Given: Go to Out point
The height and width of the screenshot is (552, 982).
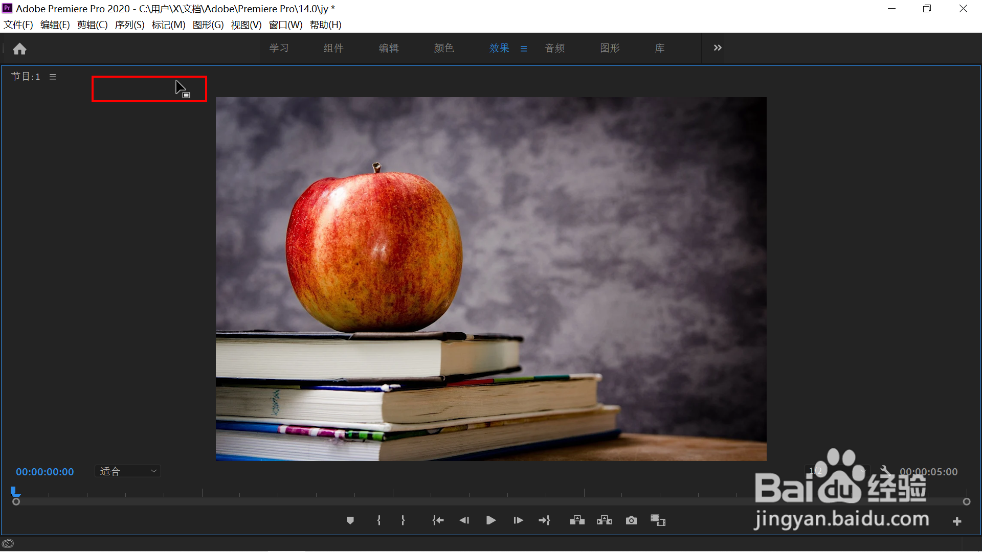Looking at the screenshot, I should 545,520.
